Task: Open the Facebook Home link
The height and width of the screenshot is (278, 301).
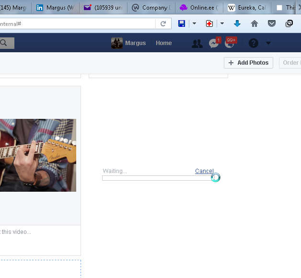Action: tap(164, 43)
